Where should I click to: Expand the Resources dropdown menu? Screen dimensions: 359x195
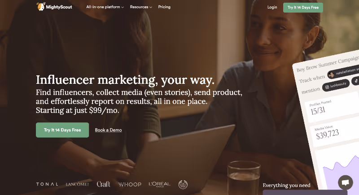[141, 7]
